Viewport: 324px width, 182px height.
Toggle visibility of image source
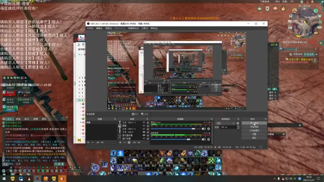click(x=144, y=125)
